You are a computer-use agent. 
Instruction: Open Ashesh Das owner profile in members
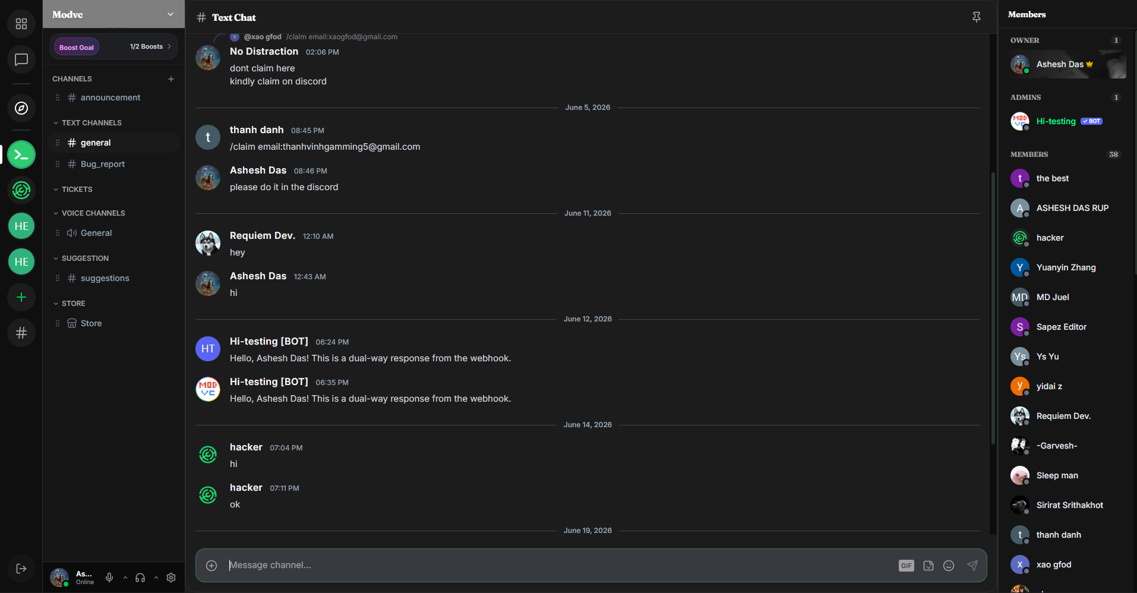click(x=1067, y=64)
